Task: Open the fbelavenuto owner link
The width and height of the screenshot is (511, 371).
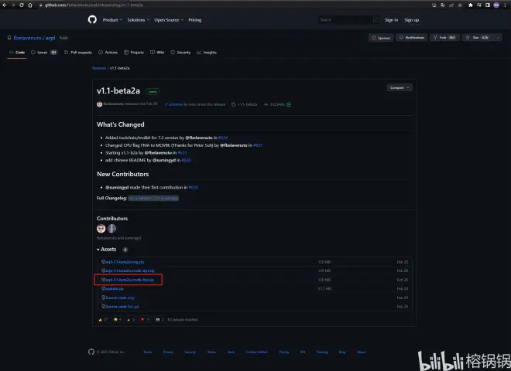Action: 27,38
